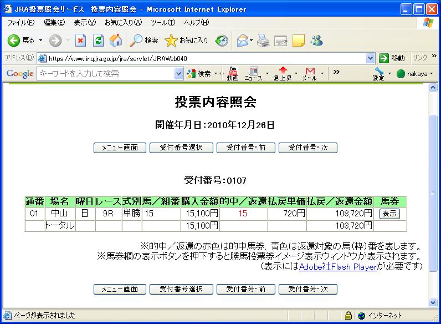
Task: Click the vertical scrollbar thumb
Action: tap(433, 193)
